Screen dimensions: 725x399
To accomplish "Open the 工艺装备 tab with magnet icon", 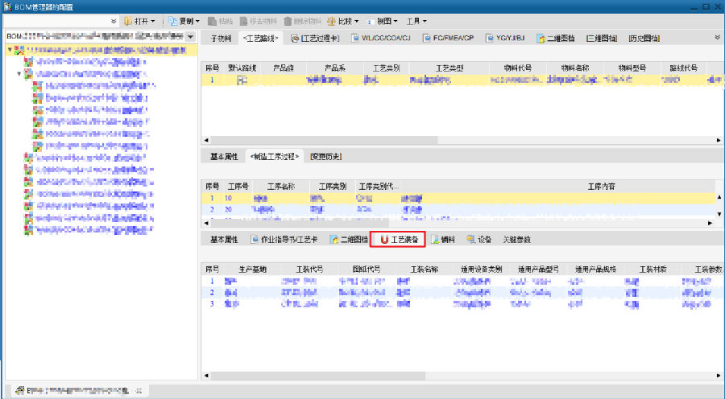I will pos(398,240).
